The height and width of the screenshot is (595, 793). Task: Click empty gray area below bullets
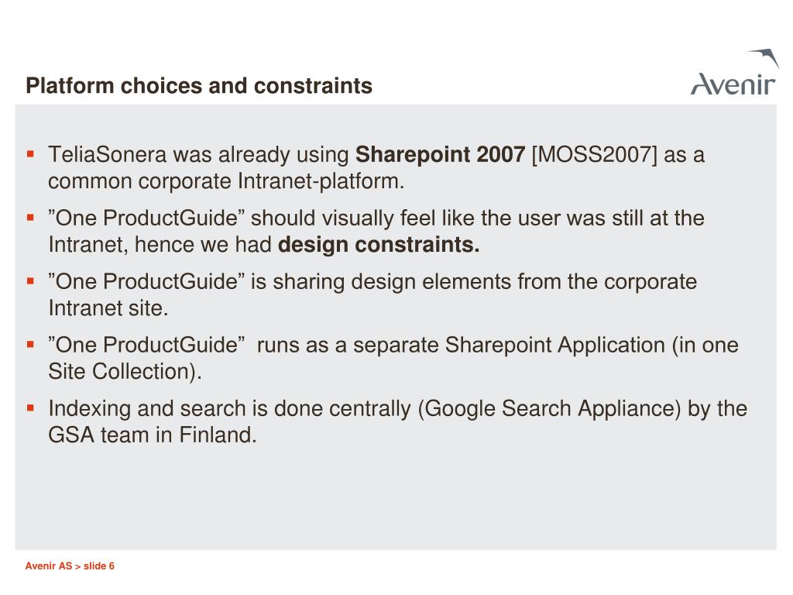(x=396, y=498)
